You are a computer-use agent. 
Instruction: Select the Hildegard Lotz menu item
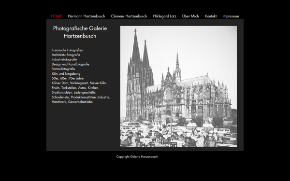tap(164, 16)
